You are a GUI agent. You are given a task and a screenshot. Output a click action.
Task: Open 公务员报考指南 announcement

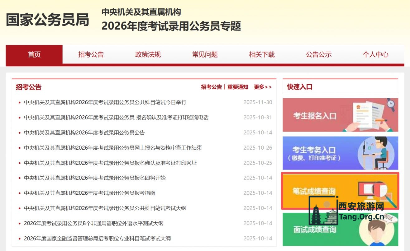click(x=89, y=193)
